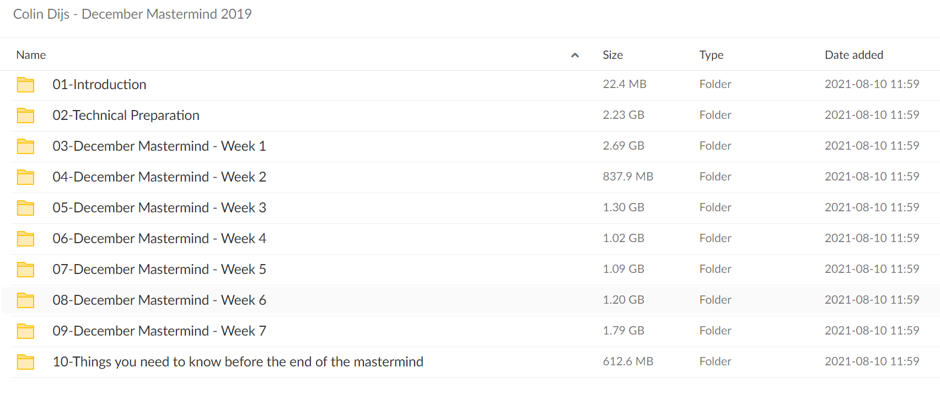940x395 pixels.
Task: Select the folder icon beside Week 1
Action: (25, 146)
